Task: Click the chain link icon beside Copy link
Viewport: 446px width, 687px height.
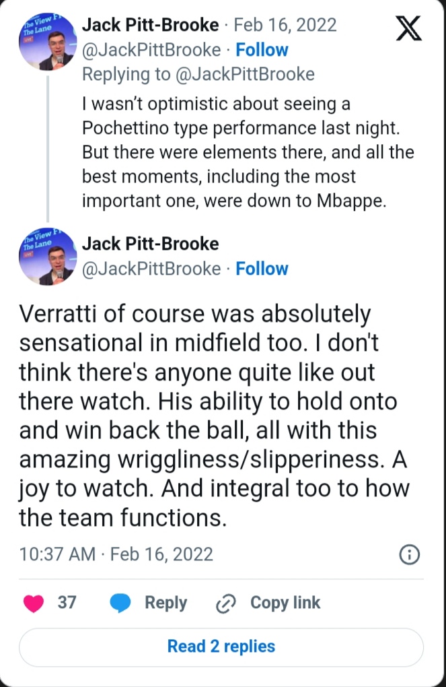Action: click(x=223, y=603)
